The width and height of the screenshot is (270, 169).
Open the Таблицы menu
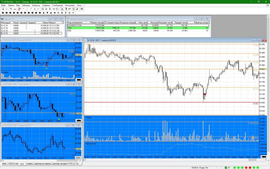[26, 5]
